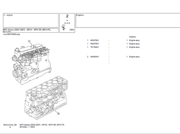This screenshot has width=180, height=134.
Task: Select file name mcc\MI01E060.png
Action: tap(11, 34)
